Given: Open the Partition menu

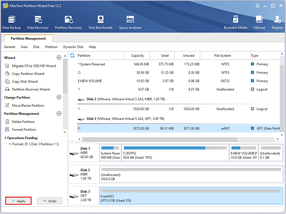Looking at the screenshot, I should pyautogui.click(x=51, y=47).
